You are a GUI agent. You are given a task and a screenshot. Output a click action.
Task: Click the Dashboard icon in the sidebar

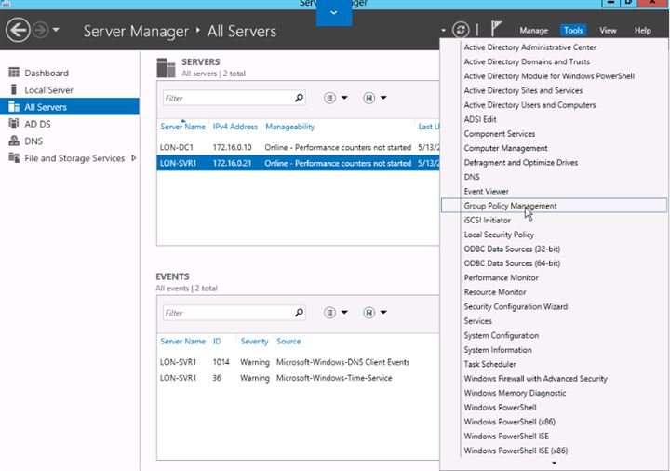pyautogui.click(x=13, y=73)
